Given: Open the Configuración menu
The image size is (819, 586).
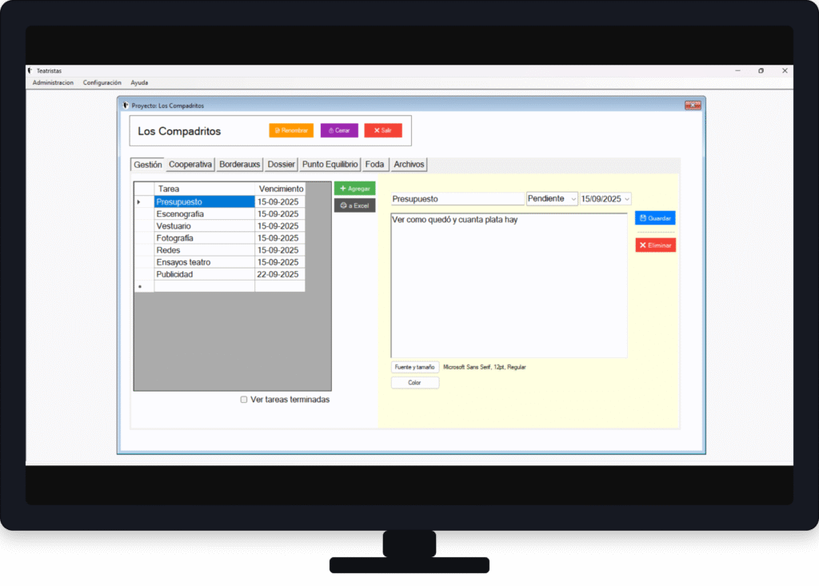Looking at the screenshot, I should [x=102, y=82].
